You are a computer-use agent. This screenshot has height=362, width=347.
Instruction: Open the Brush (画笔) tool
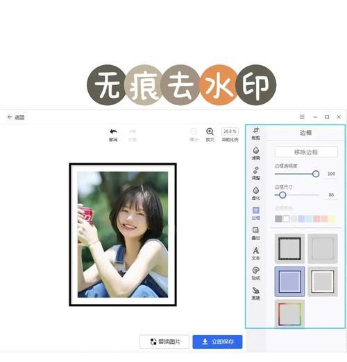pyautogui.click(x=255, y=293)
